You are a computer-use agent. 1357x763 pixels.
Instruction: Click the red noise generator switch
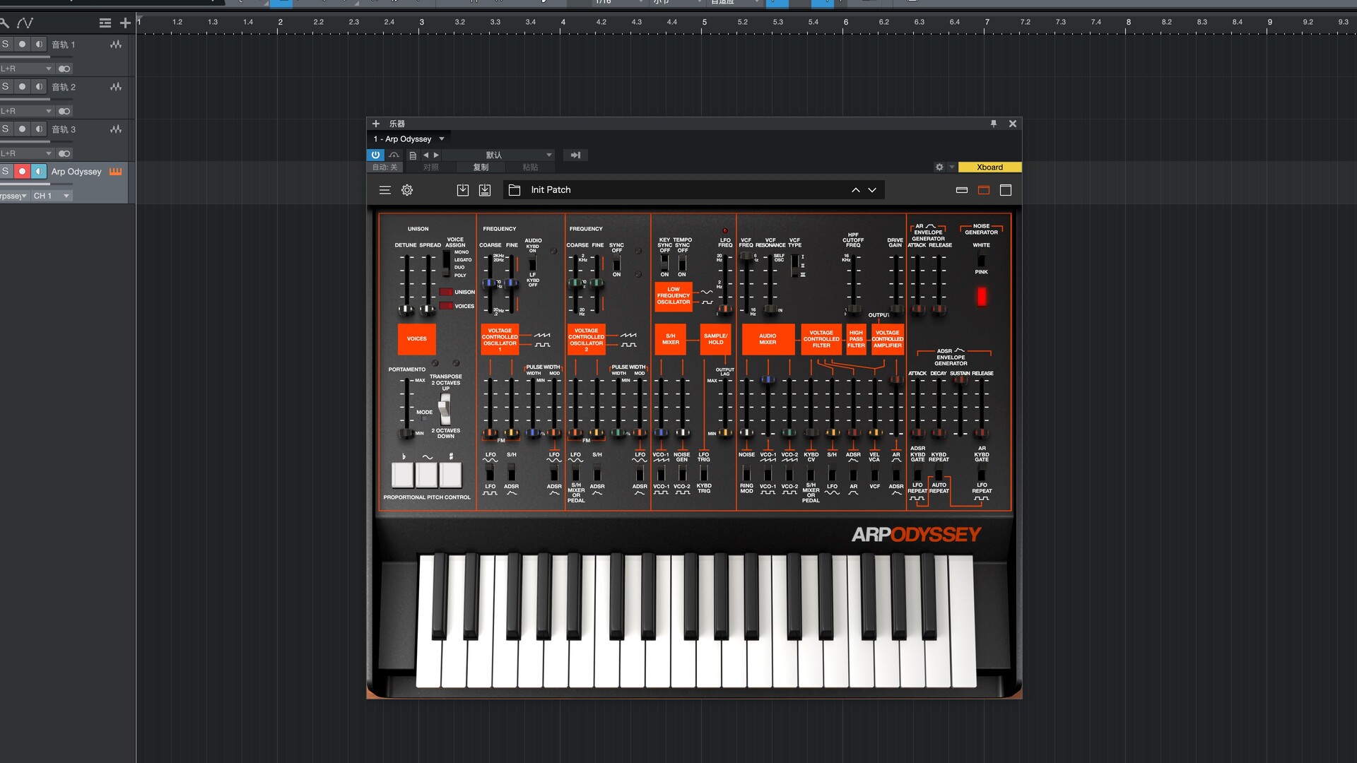[982, 296]
